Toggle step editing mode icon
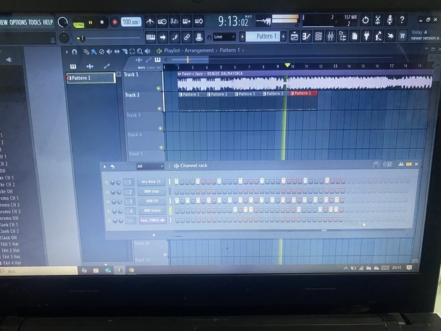 click(x=175, y=37)
